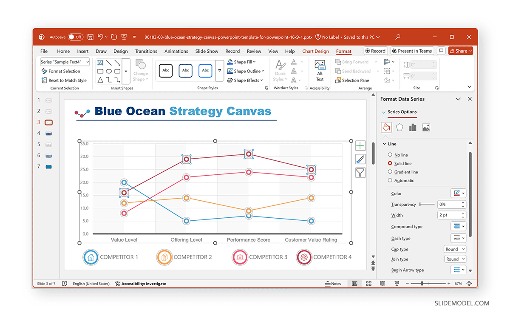Click the Fill & Line paint bucket icon
Image resolution: width=510 pixels, height=316 pixels.
click(x=386, y=127)
